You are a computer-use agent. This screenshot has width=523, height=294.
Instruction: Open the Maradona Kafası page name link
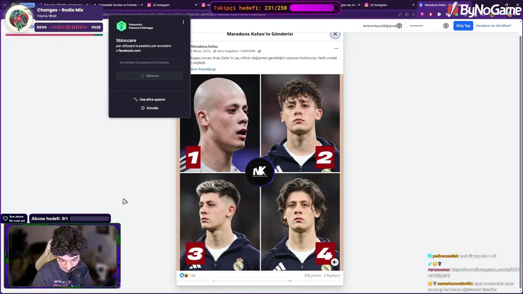204,47
